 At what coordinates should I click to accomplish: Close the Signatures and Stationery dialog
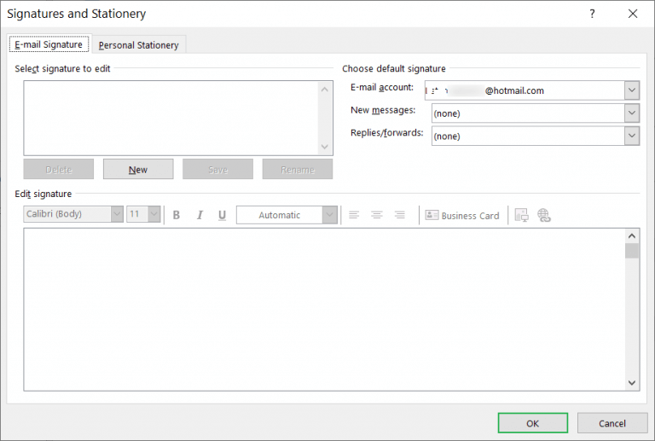click(x=633, y=14)
